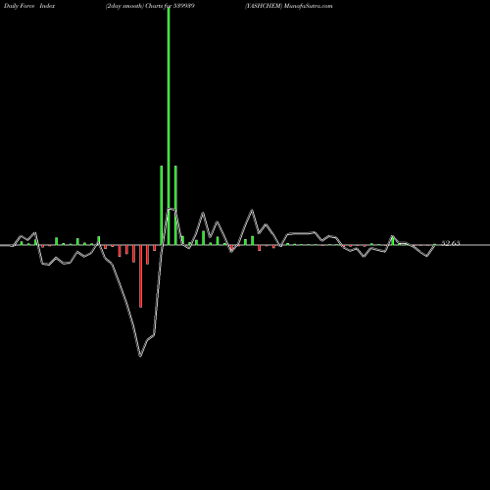Click the lowest trough of smoothed line
The height and width of the screenshot is (490, 490).
click(140, 356)
